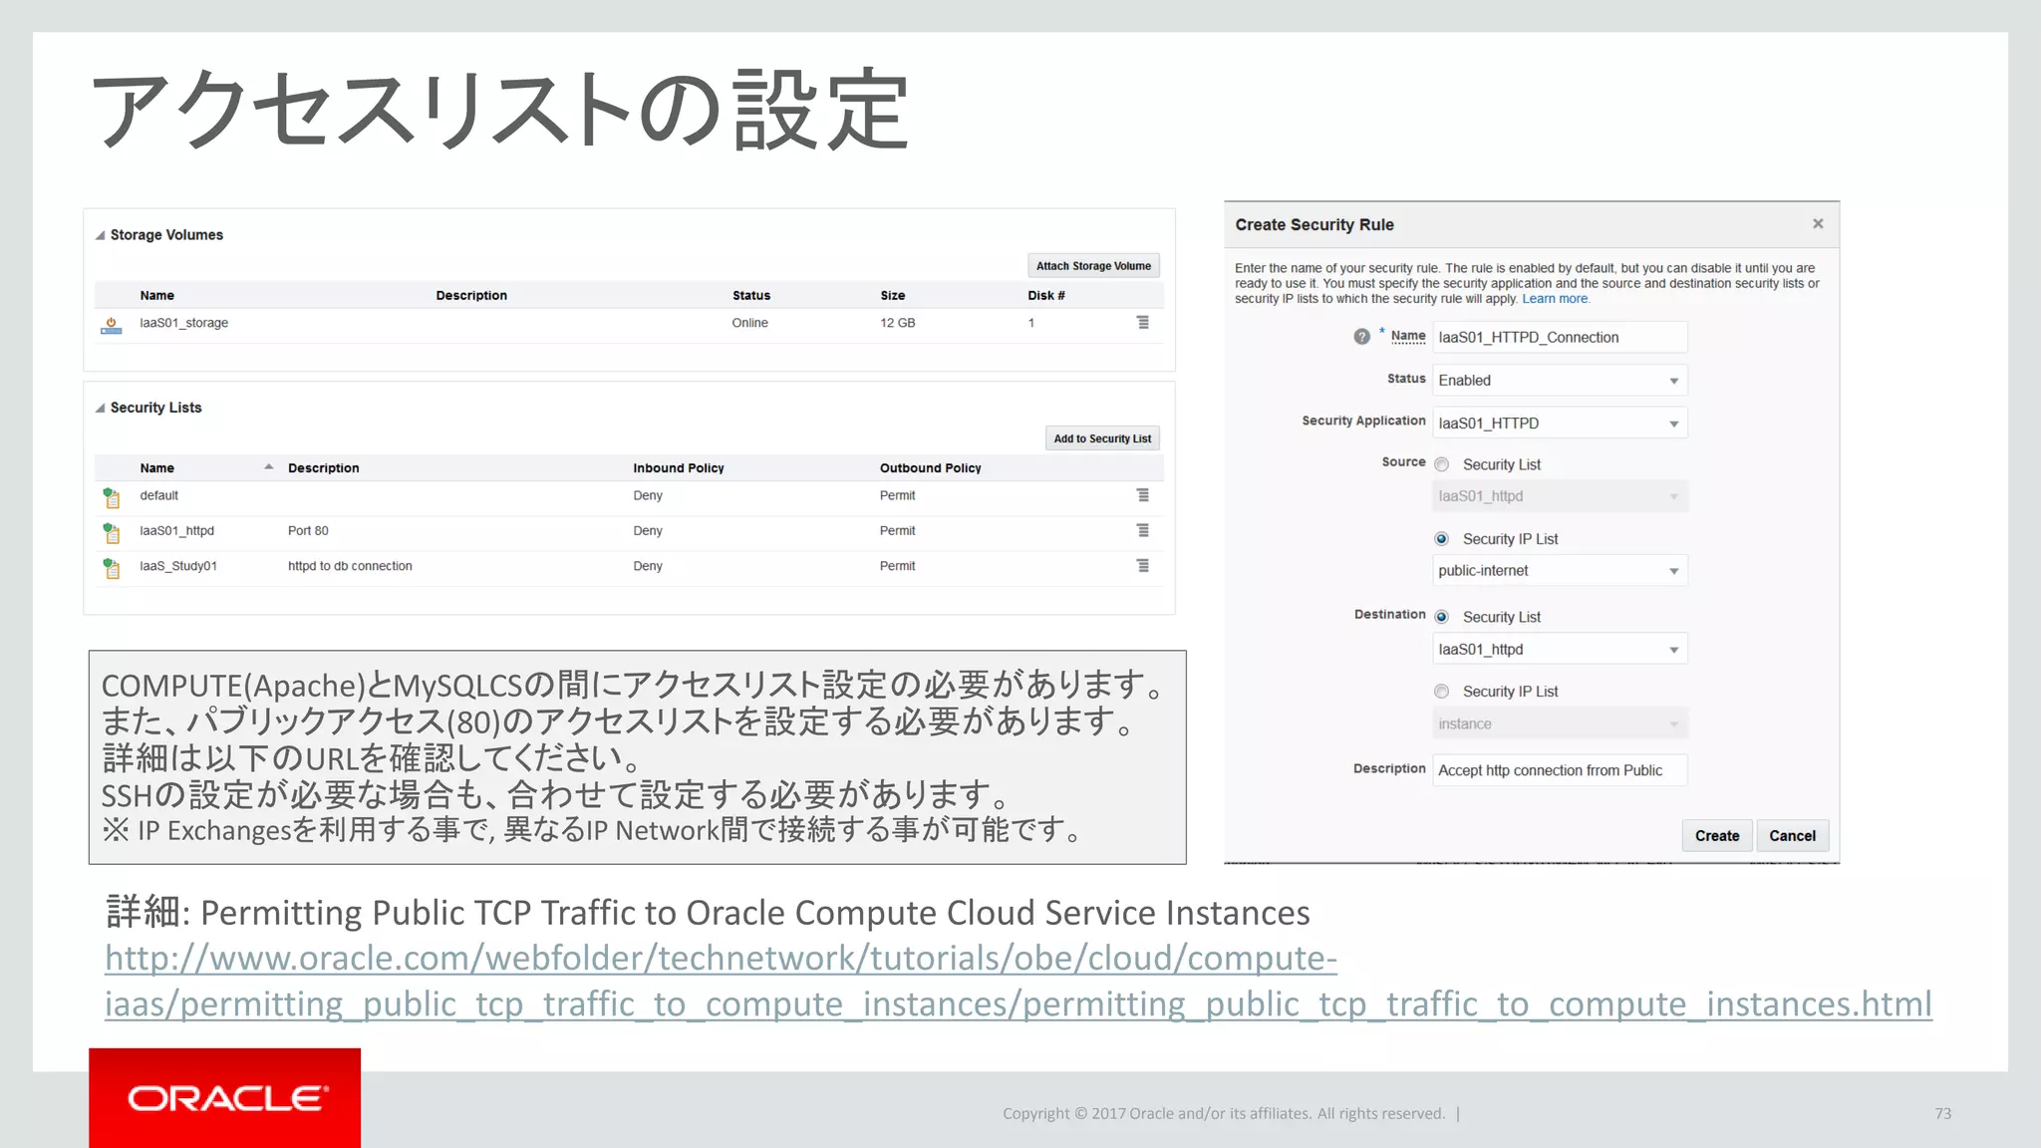This screenshot has height=1148, width=2041.
Task: Open the Learn more link
Action: tap(1555, 299)
